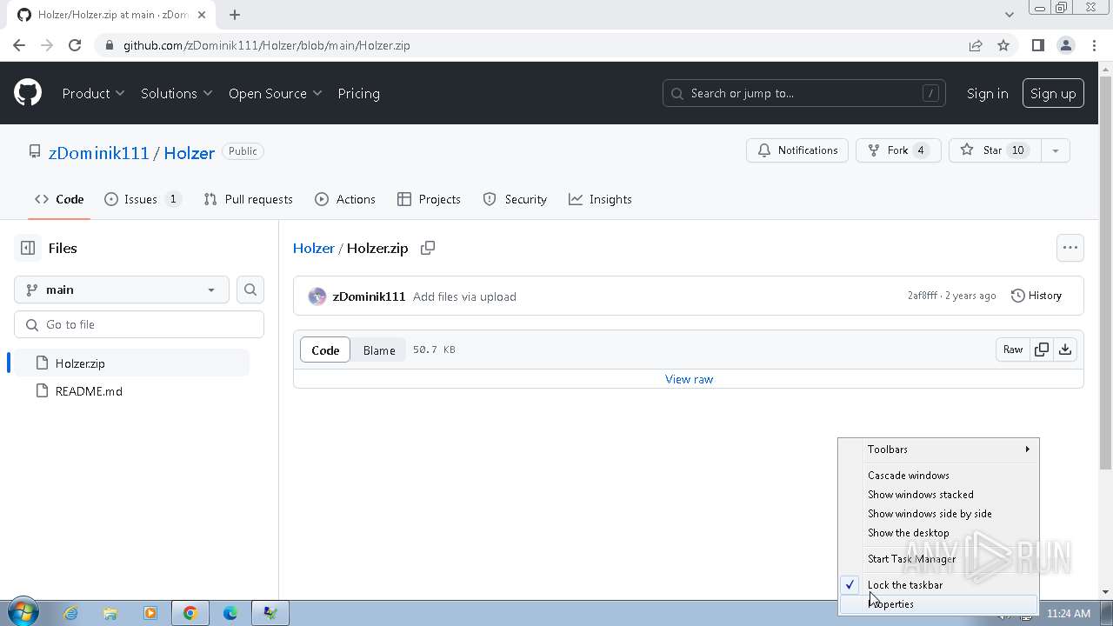The width and height of the screenshot is (1113, 626).
Task: View the file History
Action: point(1036,296)
